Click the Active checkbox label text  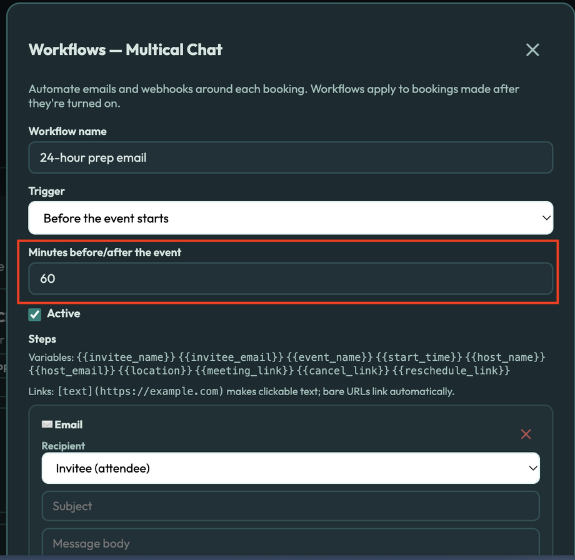64,313
